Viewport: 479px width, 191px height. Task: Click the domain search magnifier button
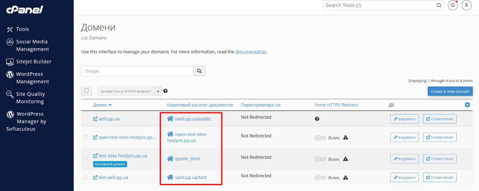(x=199, y=71)
